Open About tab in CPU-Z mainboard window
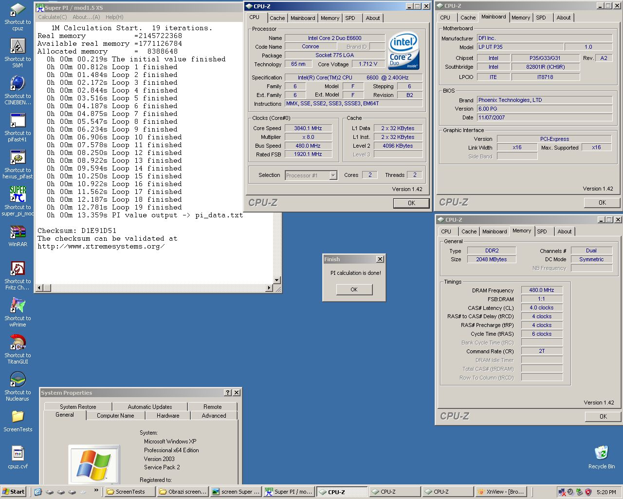This screenshot has width=623, height=499. (564, 18)
